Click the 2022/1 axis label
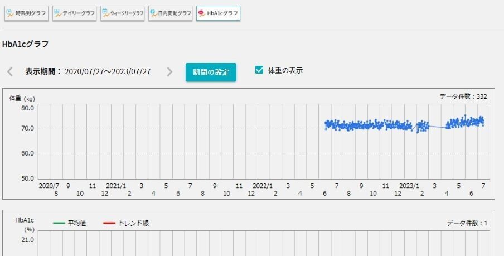The image size is (504, 256). 263,186
